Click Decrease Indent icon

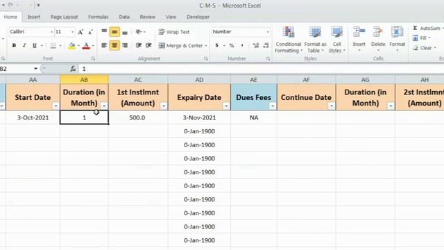(139, 45)
